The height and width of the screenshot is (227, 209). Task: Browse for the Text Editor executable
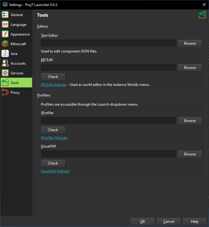190,43
